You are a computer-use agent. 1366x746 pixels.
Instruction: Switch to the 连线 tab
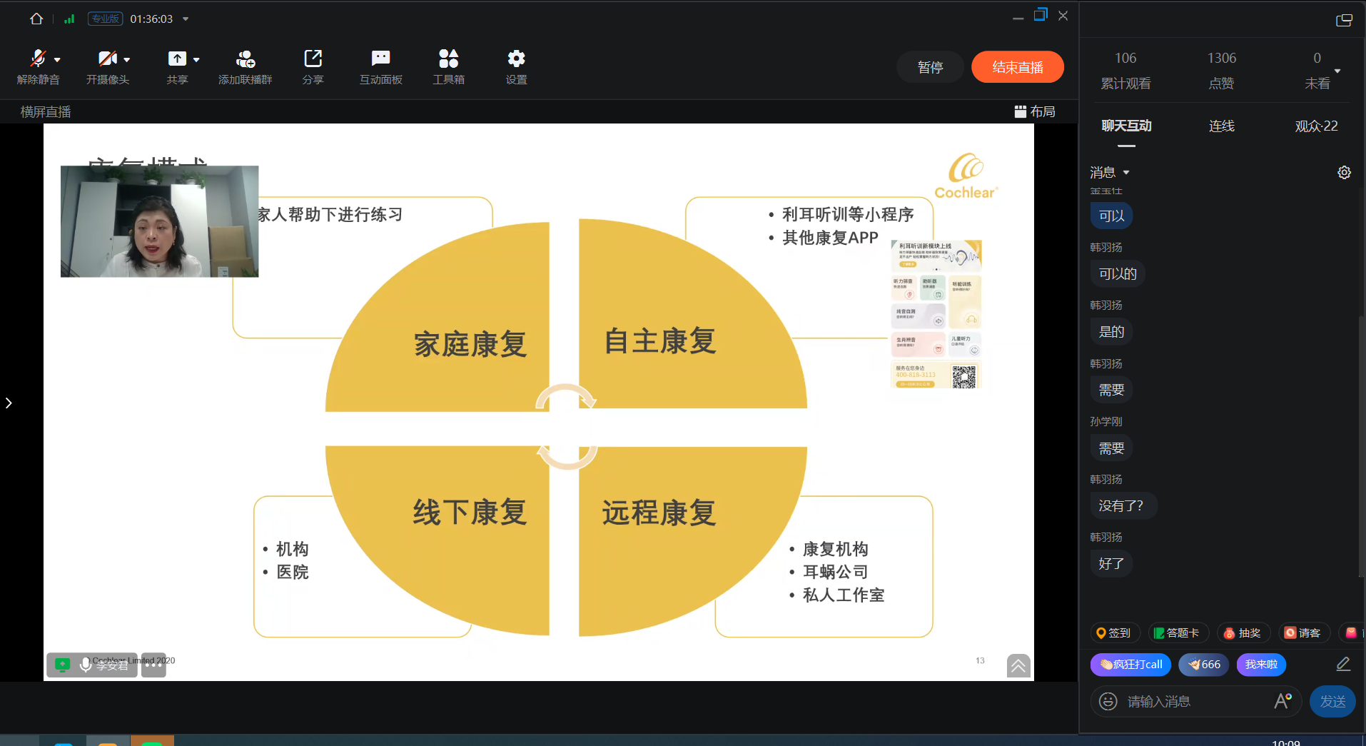tap(1221, 126)
